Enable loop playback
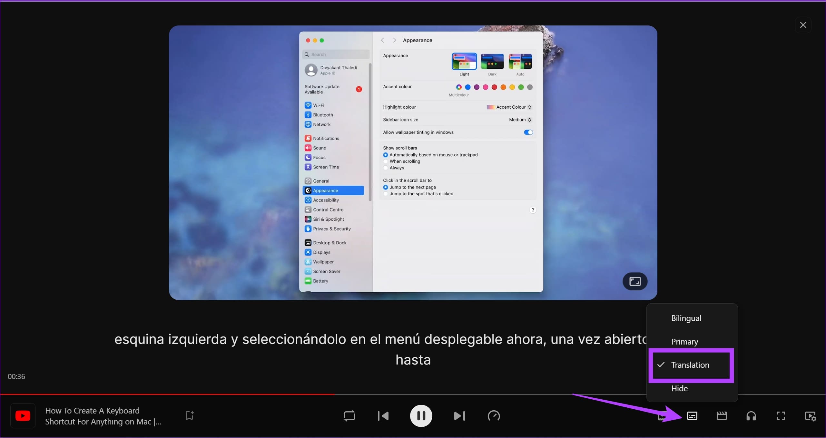 349,416
